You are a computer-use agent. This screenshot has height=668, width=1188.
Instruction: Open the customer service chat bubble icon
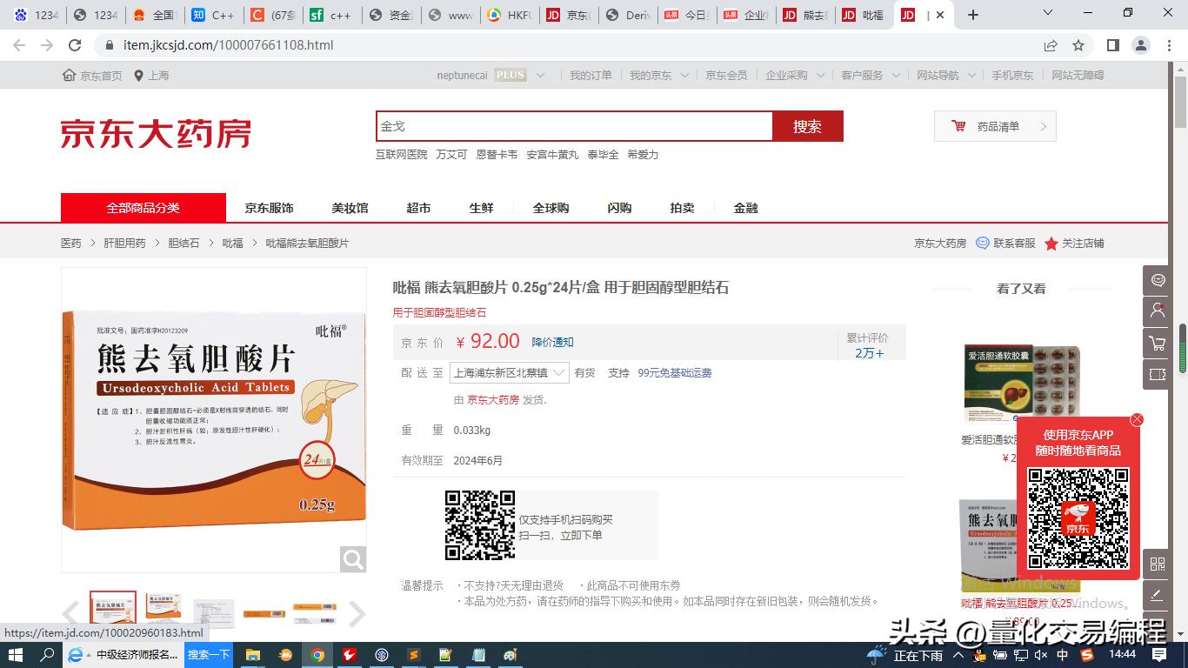click(1157, 280)
